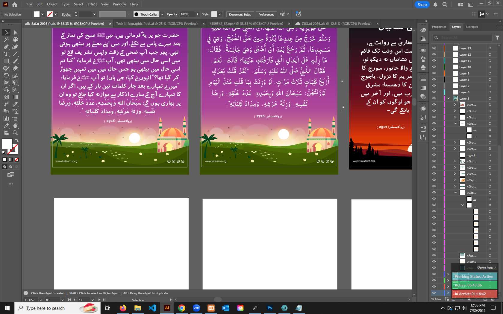
Task: Toggle visibility of Layer 6
Action: 434,92
